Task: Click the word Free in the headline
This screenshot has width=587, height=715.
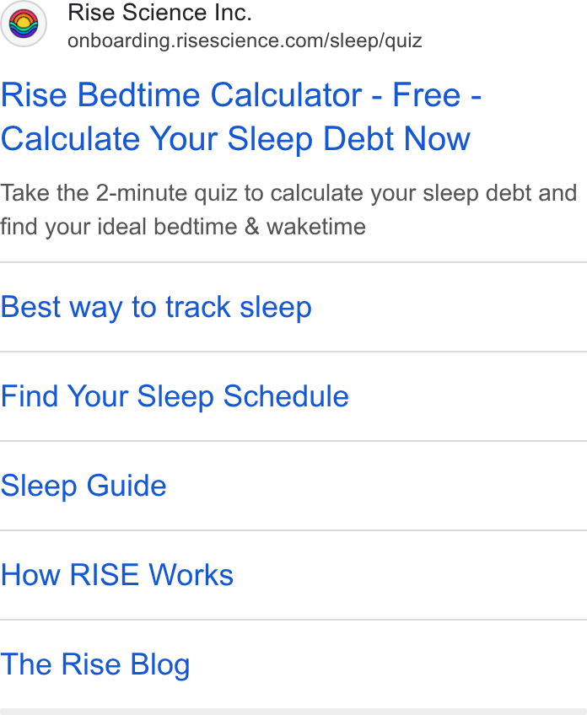Action: tap(427, 94)
